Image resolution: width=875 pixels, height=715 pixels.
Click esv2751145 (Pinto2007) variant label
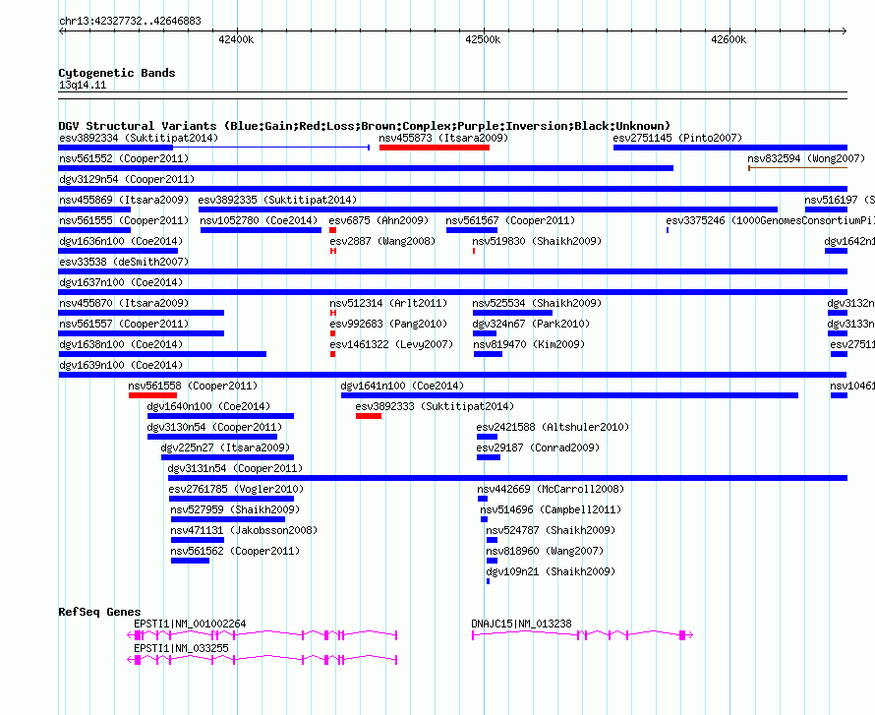(x=677, y=138)
